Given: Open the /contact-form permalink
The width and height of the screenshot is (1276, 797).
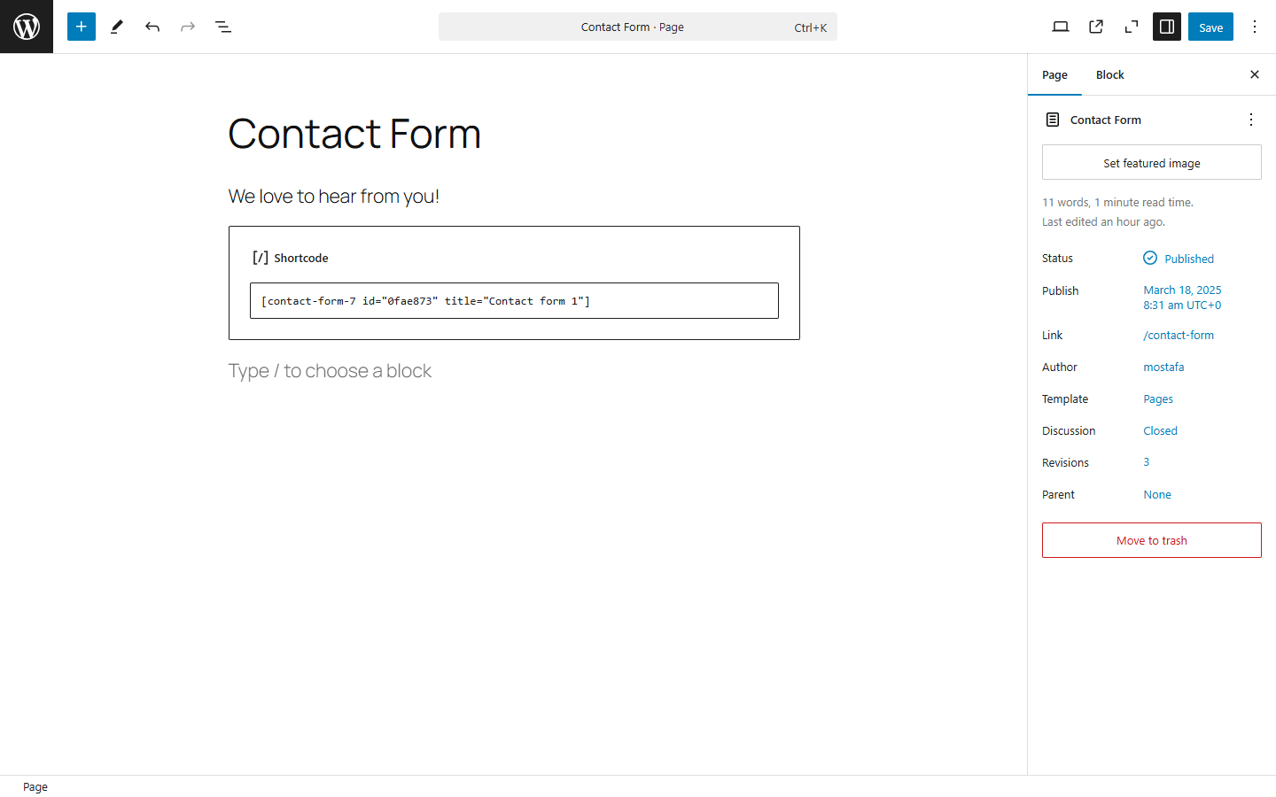Looking at the screenshot, I should coord(1179,335).
